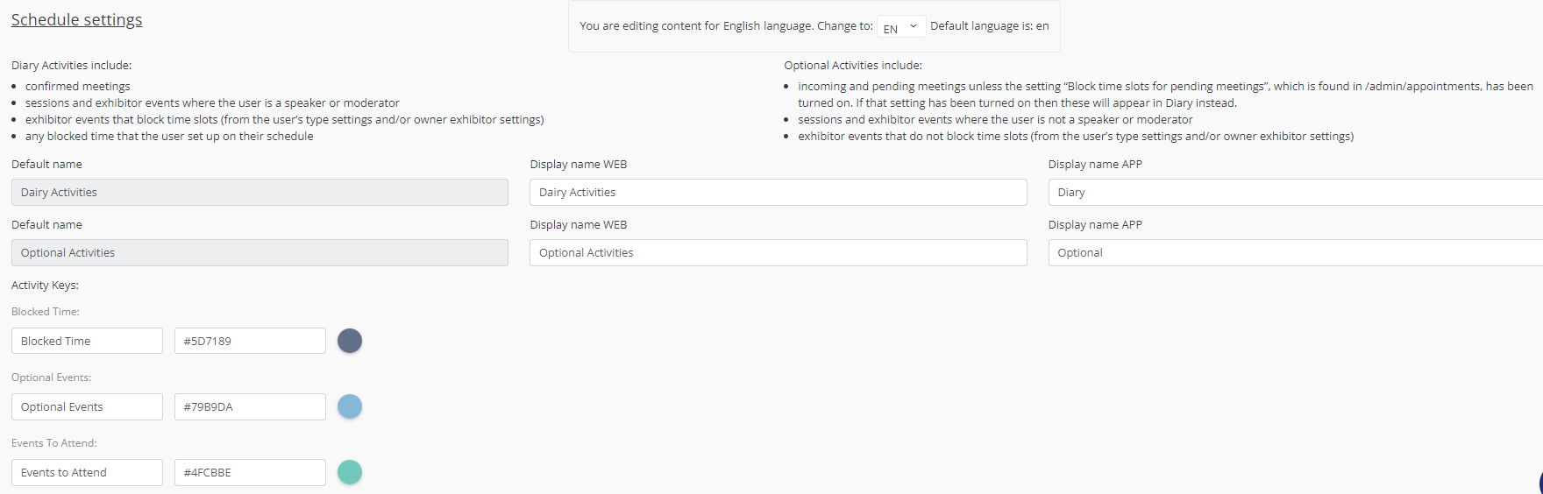
Task: Click the Schedule settings heading link
Action: click(x=76, y=20)
